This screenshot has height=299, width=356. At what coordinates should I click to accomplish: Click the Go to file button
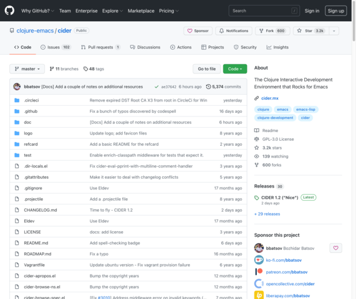click(206, 69)
